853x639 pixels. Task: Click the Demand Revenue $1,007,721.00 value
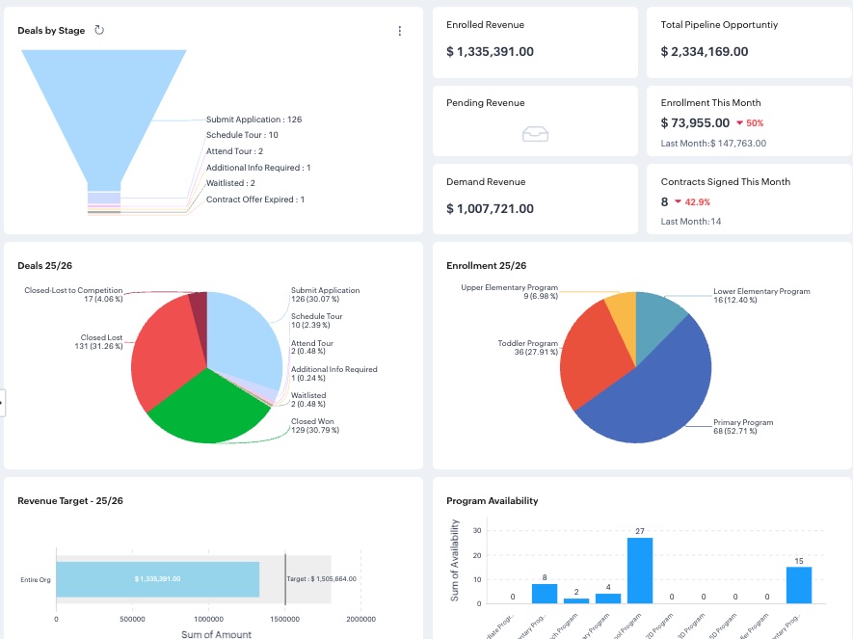(491, 208)
